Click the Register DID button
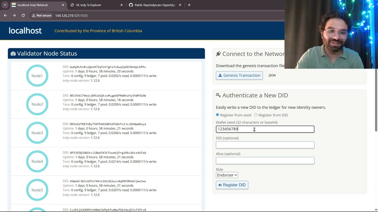The height and width of the screenshot is (212, 378). coord(232,185)
